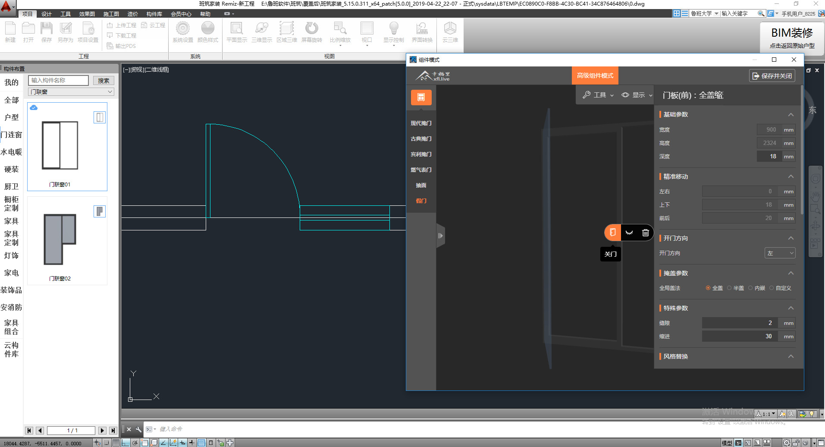825x447 pixels.
Task: Select the 门联窗02 thumbnail
Action: tap(67, 241)
